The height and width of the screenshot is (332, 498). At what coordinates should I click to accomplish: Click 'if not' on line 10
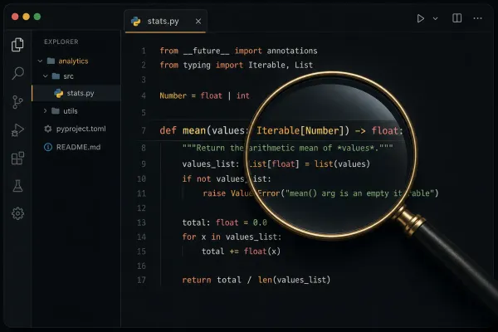(196, 179)
